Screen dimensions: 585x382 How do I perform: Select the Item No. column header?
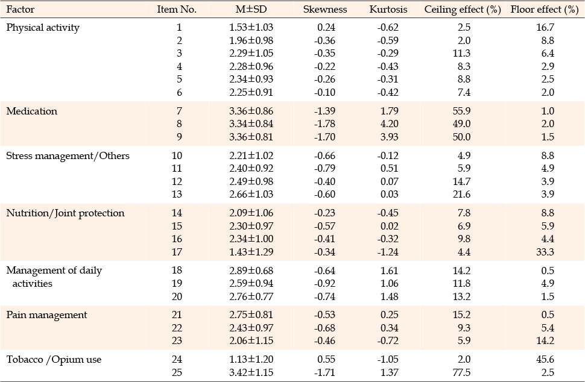point(177,9)
